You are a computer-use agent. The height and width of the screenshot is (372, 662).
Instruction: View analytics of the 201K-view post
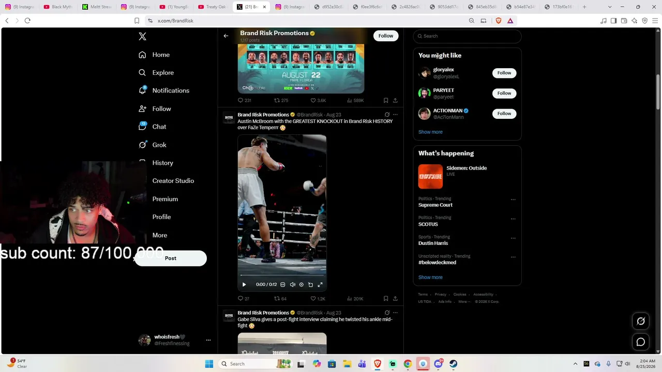pos(355,299)
